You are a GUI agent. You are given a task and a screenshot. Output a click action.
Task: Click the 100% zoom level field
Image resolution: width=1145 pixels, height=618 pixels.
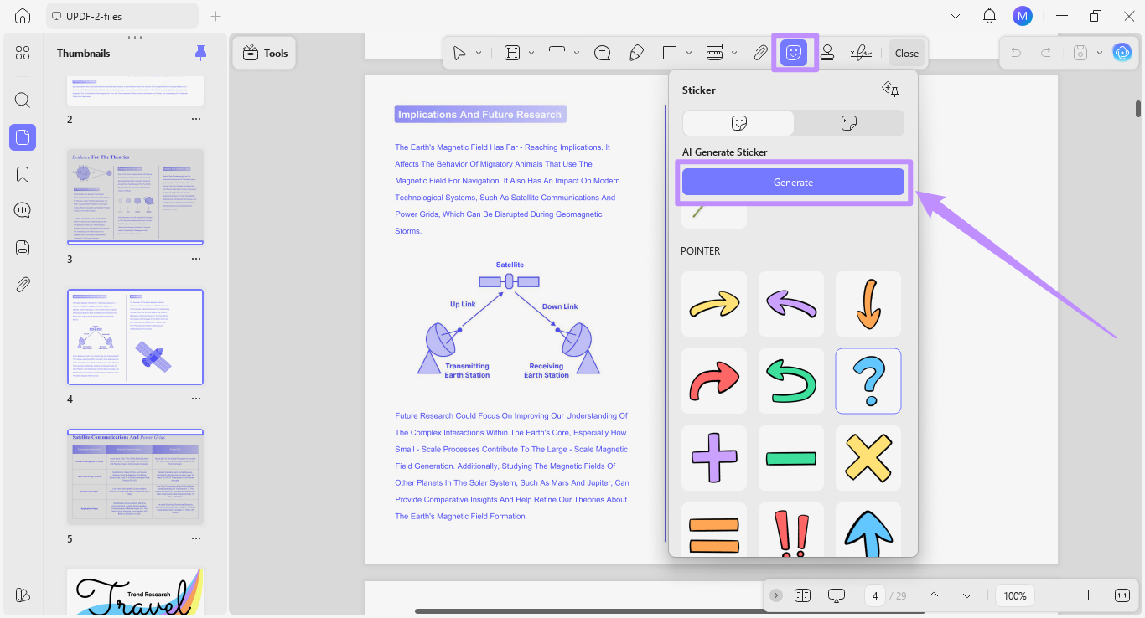tap(1015, 595)
